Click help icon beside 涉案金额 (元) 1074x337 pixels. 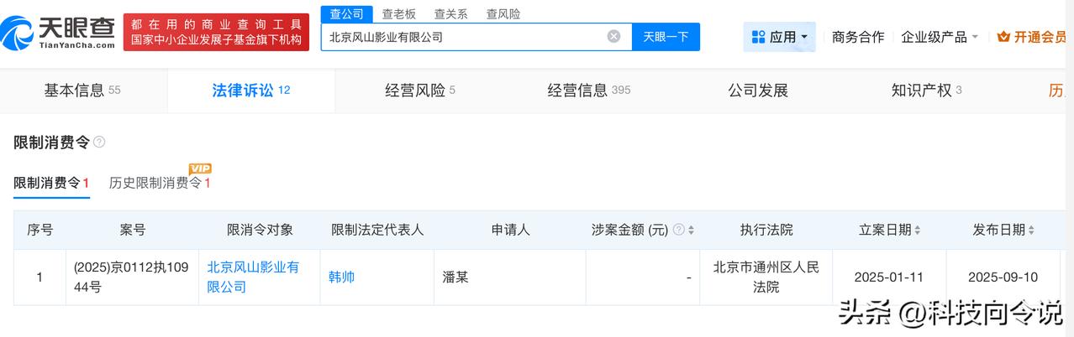point(678,230)
